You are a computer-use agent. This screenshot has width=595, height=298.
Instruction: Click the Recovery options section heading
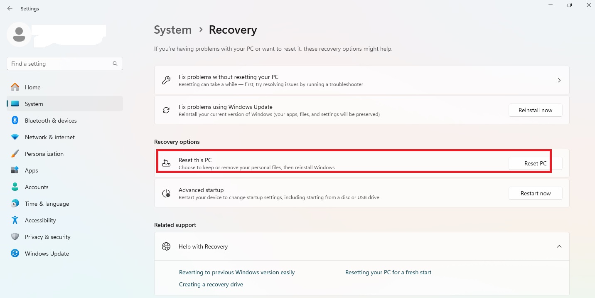click(x=177, y=142)
